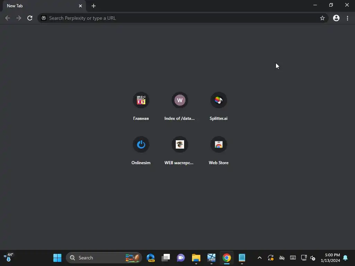Image resolution: width=355 pixels, height=266 pixels.
Task: Open the 44° weather widget
Action: (x=8, y=257)
